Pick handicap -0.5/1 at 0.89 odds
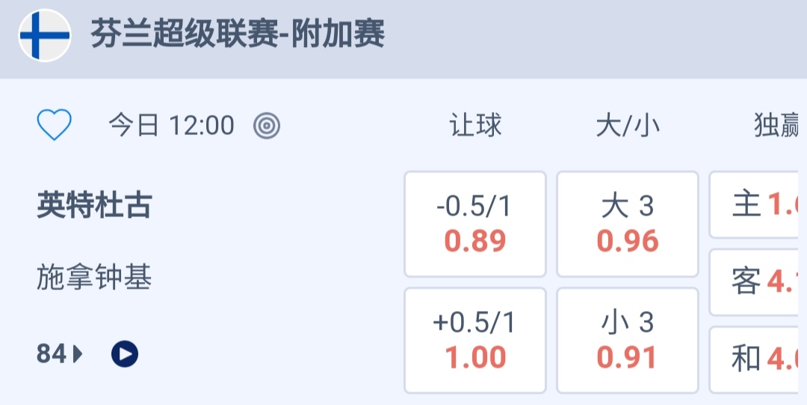 point(475,224)
